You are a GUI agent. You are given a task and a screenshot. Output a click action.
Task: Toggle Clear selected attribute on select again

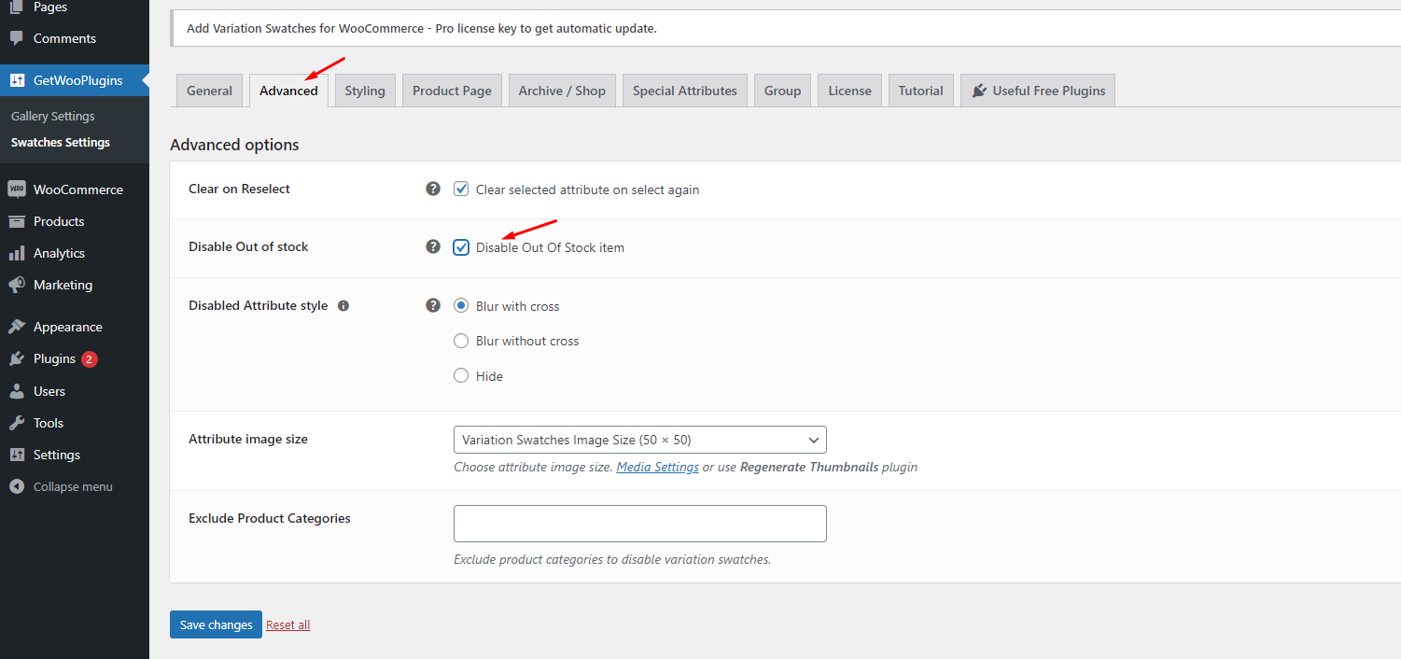tap(461, 189)
